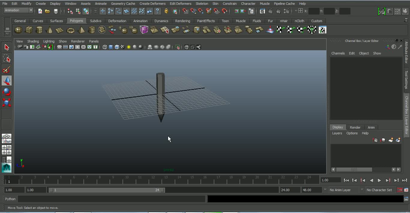
Task: Open Channels menu in the Channel Box
Action: 338,53
